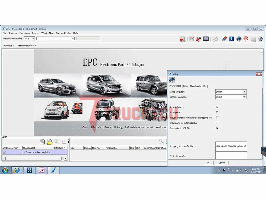The image size is (266, 199).
Task: Click the Cars link on EPC banner
Action: (85, 127)
